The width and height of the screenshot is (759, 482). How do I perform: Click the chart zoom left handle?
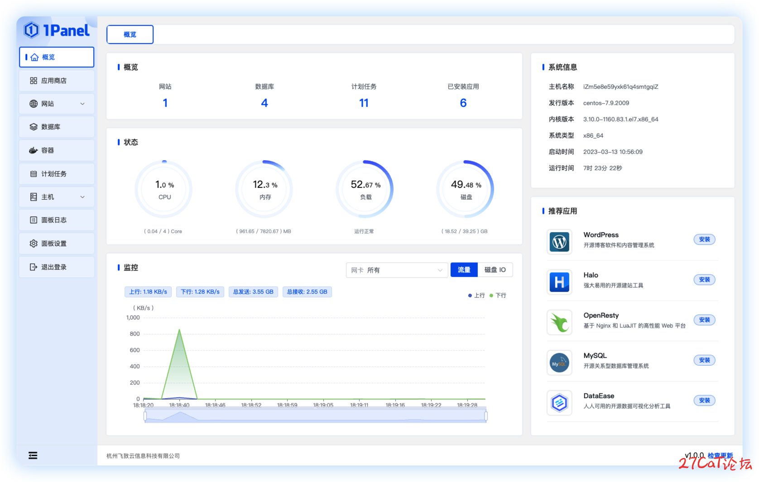coord(145,416)
